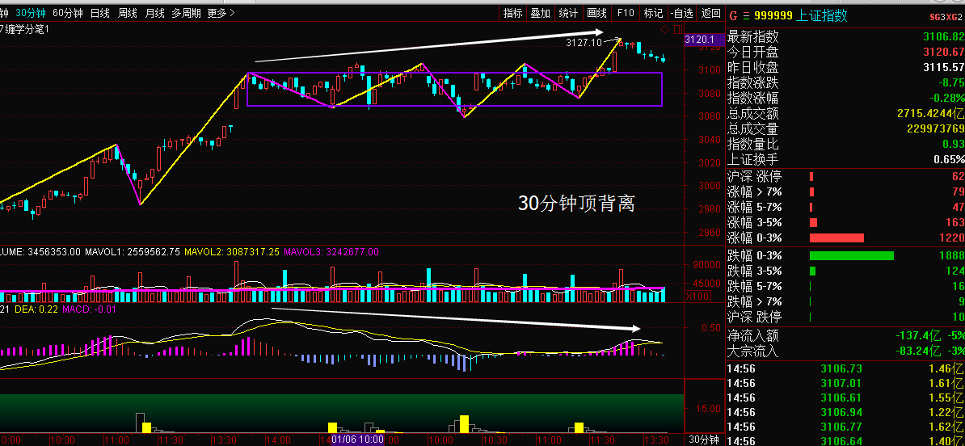Open the 月线 monthly chart tab

[154, 12]
